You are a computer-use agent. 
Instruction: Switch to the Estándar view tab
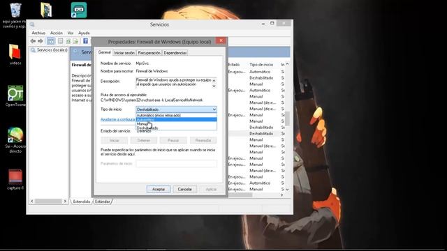(x=103, y=201)
